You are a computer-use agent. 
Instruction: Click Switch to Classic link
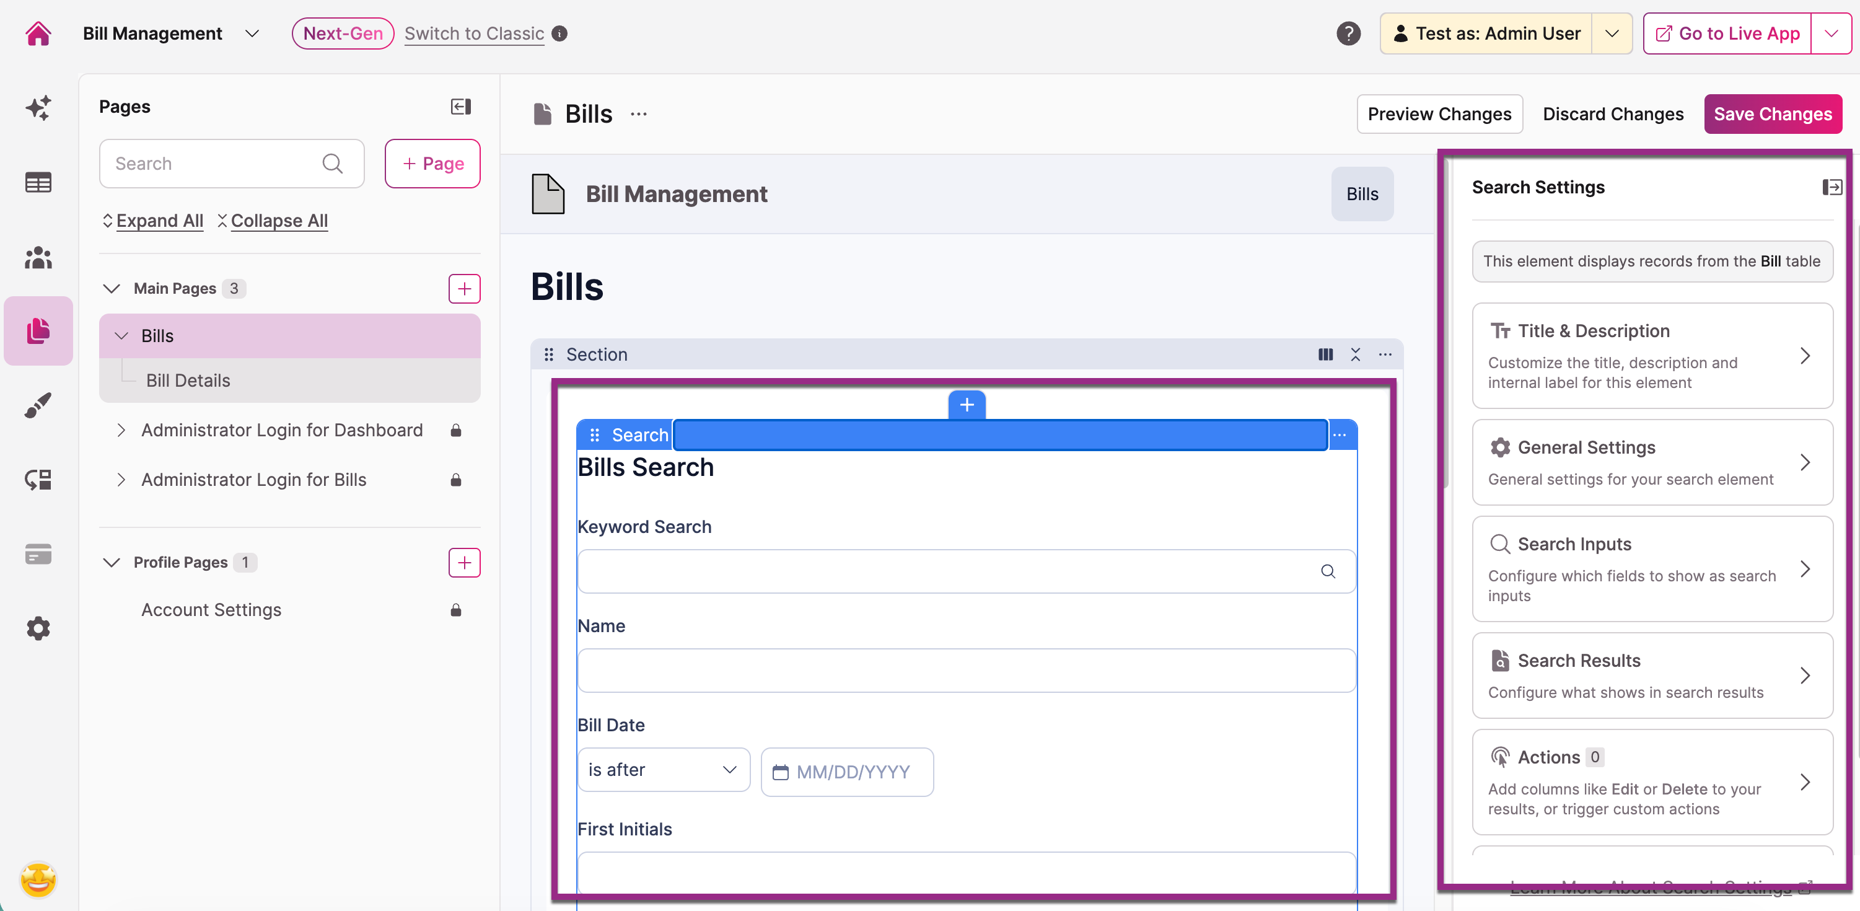point(473,33)
